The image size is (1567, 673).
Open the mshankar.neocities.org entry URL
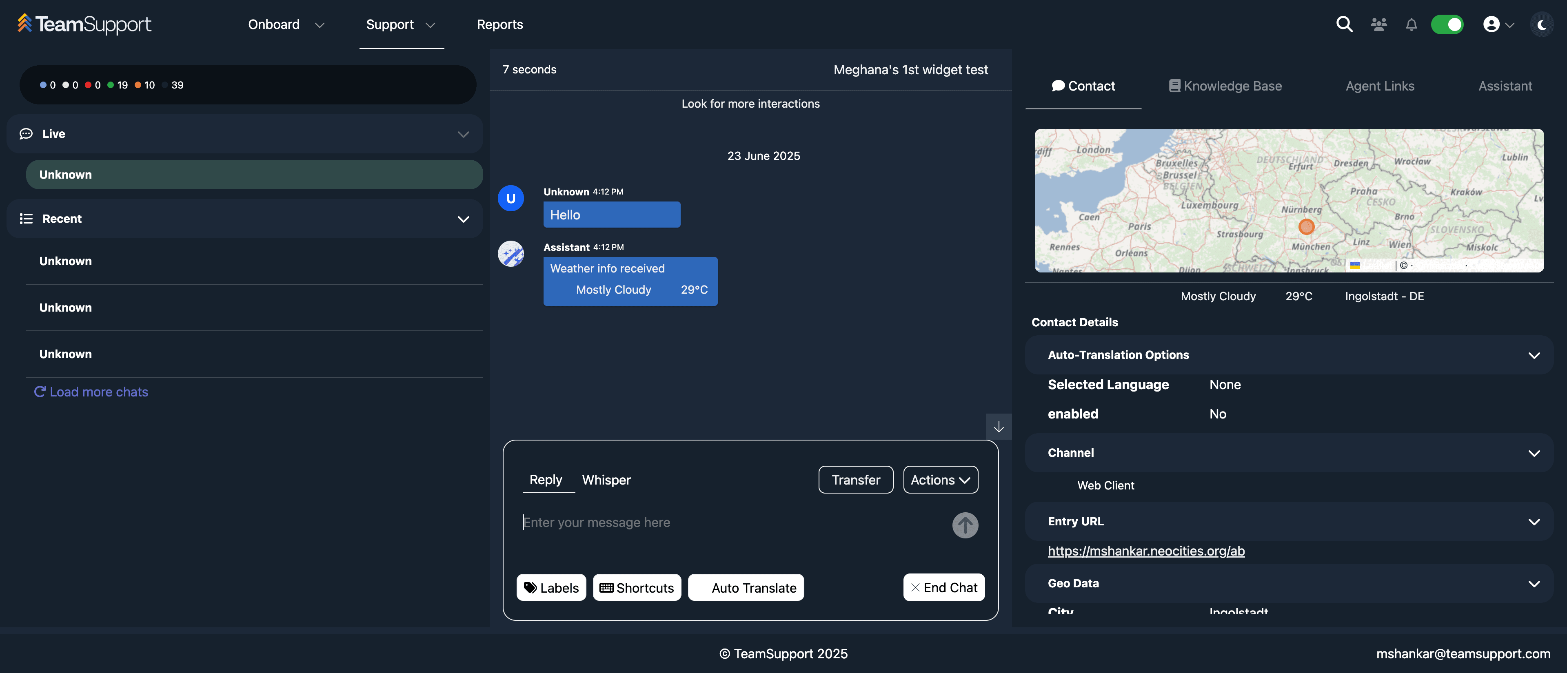coord(1146,551)
